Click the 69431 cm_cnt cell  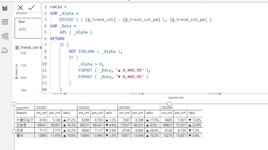tap(42, 125)
